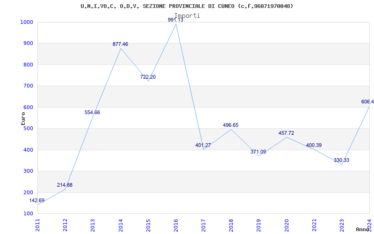
Task: Select the 2012 year label
Action: (x=65, y=226)
